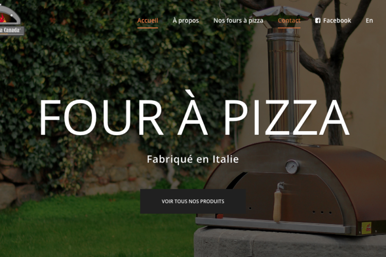Click the round thermometer gauge on oven

coord(292,167)
